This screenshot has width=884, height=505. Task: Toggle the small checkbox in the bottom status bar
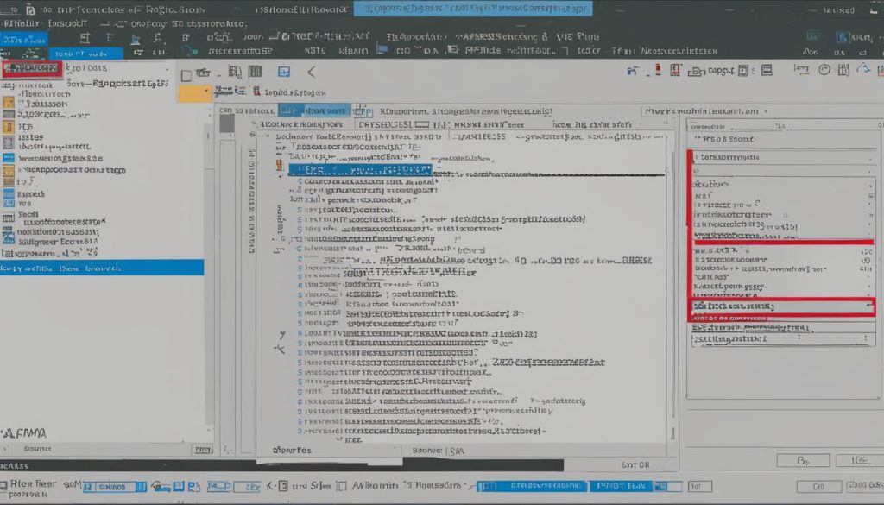[341, 486]
